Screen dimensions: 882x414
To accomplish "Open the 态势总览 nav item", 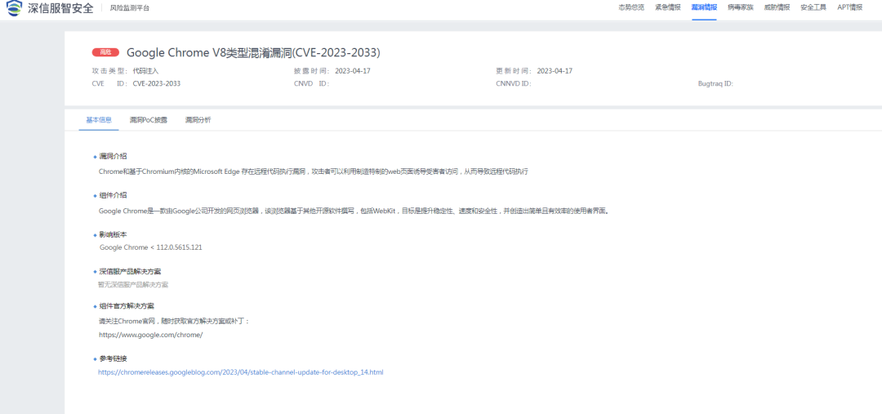I will point(631,8).
